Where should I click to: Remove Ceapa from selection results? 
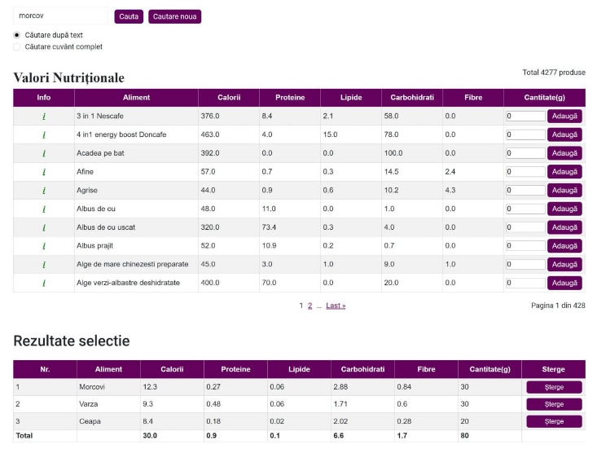point(554,421)
